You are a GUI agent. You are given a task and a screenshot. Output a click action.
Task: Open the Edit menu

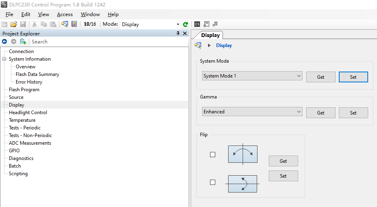pyautogui.click(x=26, y=14)
